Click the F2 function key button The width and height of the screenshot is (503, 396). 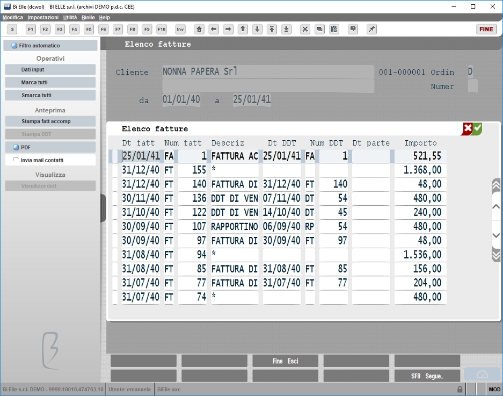tap(45, 29)
